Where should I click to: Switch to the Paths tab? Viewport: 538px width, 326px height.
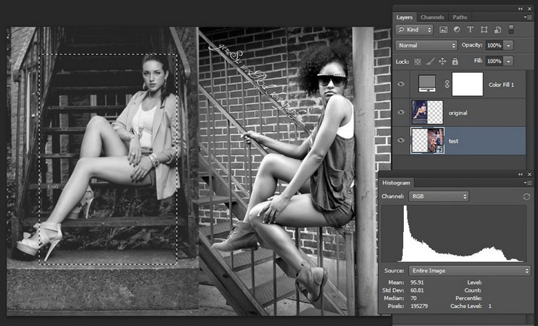(x=460, y=17)
